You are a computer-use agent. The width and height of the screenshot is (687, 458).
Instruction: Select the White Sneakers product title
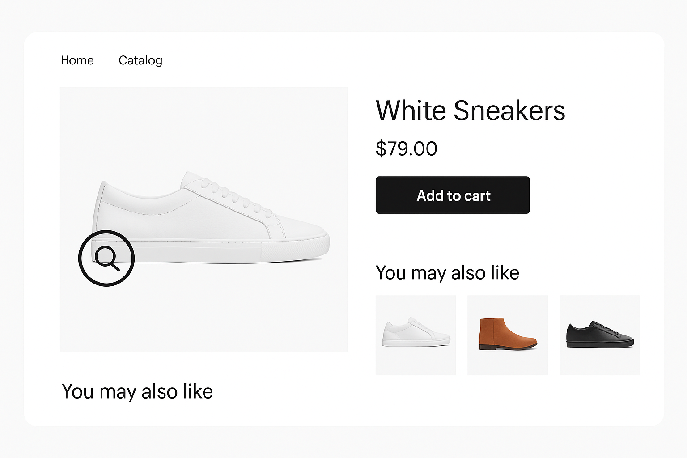[x=471, y=111]
